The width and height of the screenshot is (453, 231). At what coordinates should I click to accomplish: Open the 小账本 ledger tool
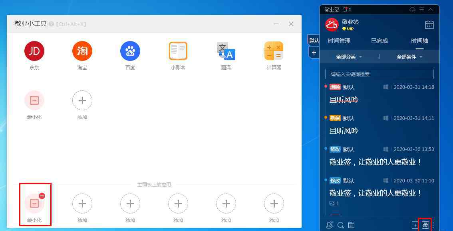pyautogui.click(x=178, y=51)
